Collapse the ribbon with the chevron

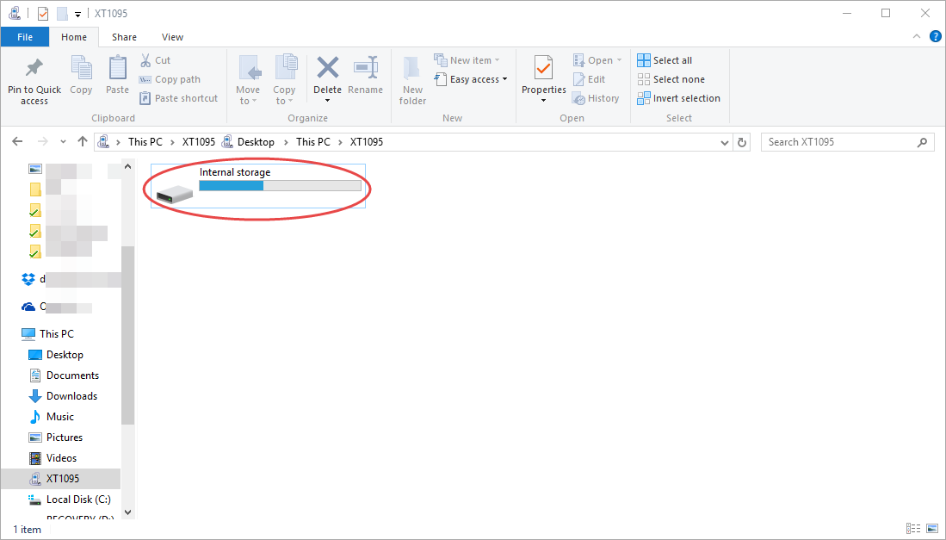pos(917,36)
